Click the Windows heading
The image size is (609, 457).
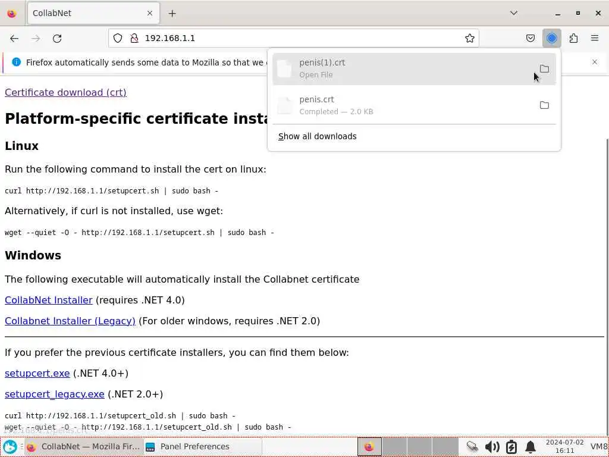[x=33, y=255]
